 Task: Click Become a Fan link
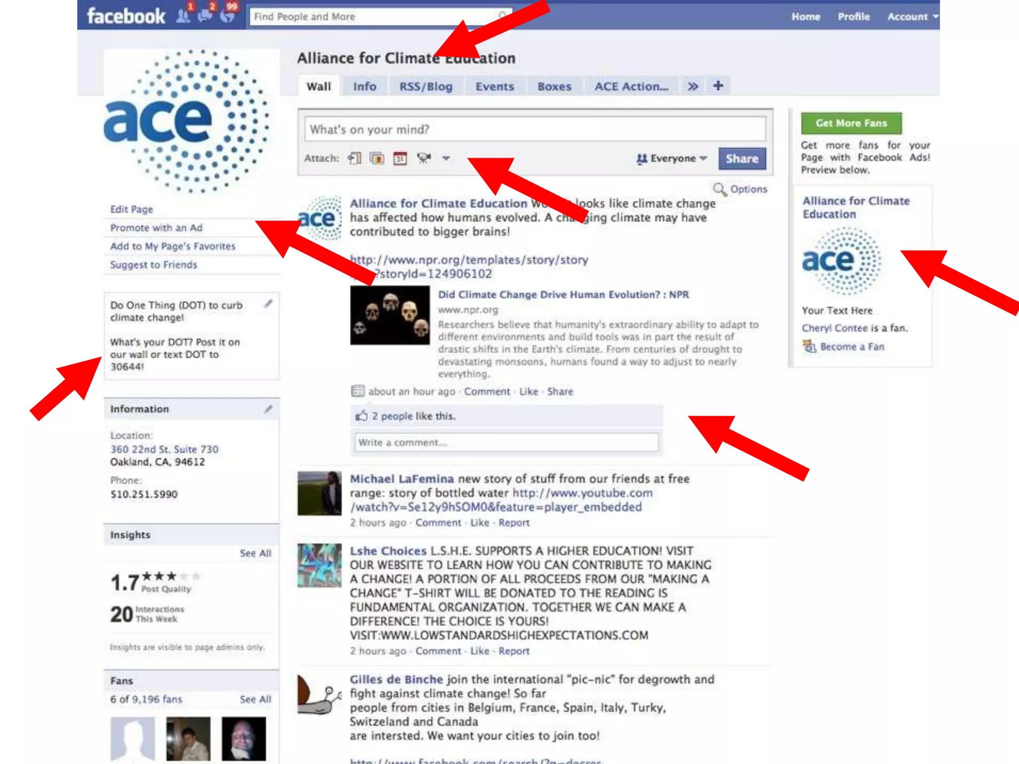click(852, 347)
